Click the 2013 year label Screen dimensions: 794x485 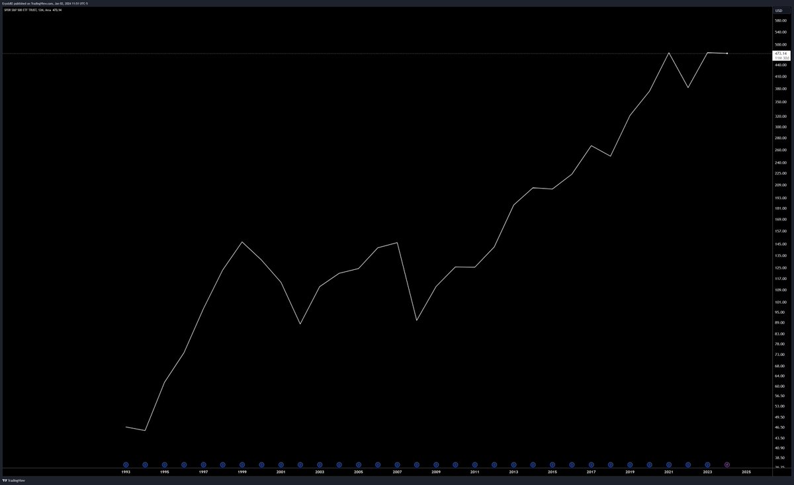(x=513, y=472)
